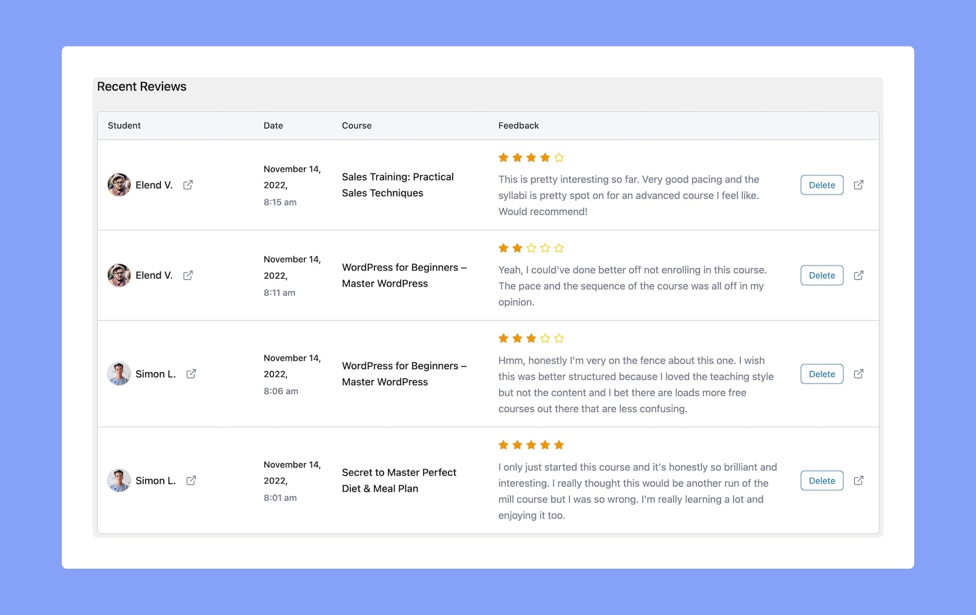The width and height of the screenshot is (976, 615).
Task: Open external review link for Diet & Meal Plan review
Action: click(x=859, y=480)
